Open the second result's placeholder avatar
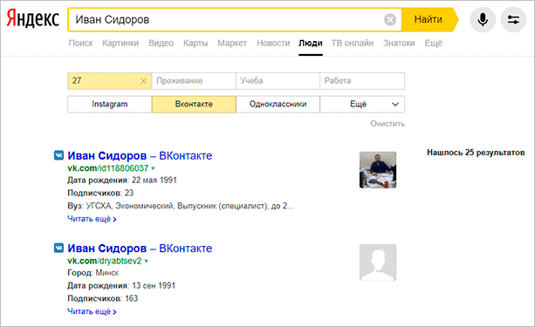Image resolution: width=535 pixels, height=327 pixels. point(378,262)
